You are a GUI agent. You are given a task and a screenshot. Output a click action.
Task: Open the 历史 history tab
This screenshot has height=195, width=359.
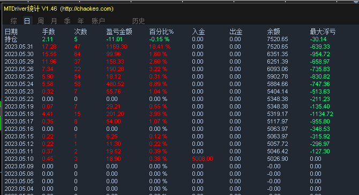point(138,21)
